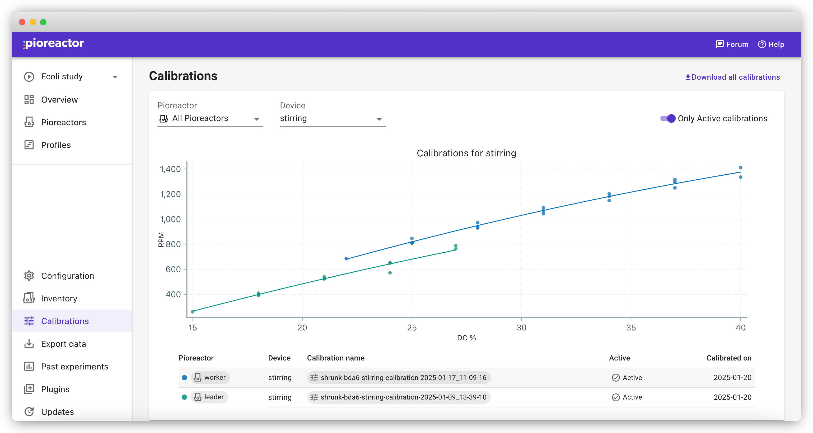Click the Active checkmark for the leader calibration
This screenshot has height=433, width=813.
[x=616, y=397]
